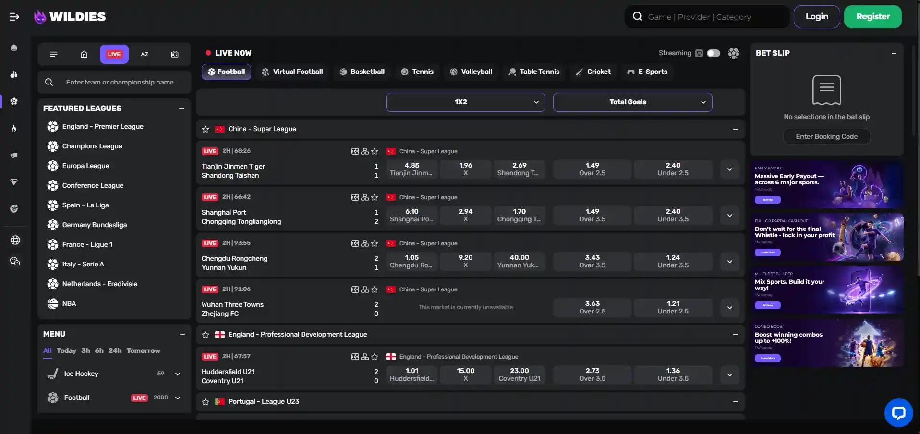Open the scoreboard calendar icon

click(x=175, y=54)
